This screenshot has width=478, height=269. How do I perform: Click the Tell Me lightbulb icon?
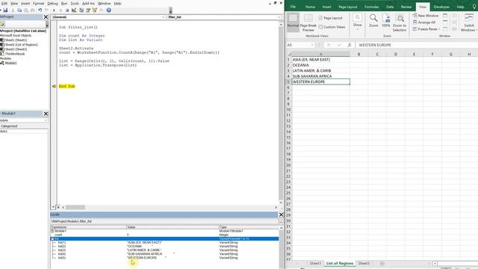[474, 7]
